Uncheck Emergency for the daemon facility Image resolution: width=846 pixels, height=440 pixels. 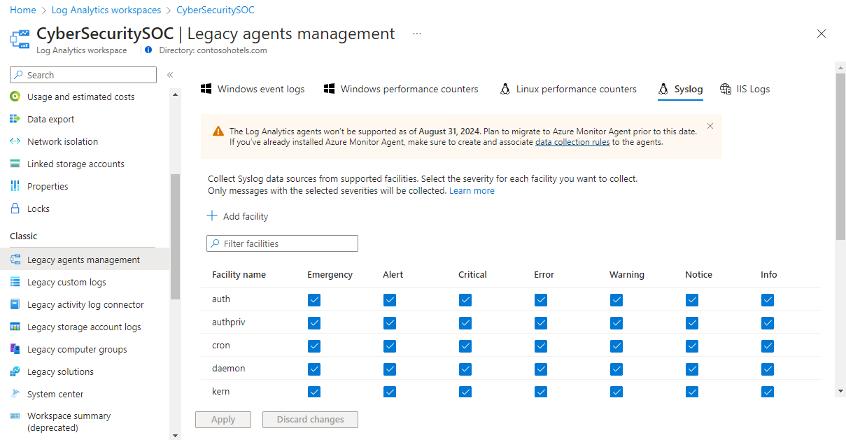[314, 369]
